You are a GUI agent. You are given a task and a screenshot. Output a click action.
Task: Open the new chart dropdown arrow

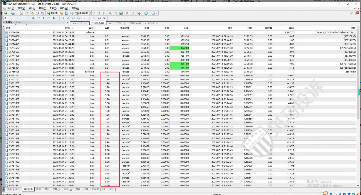(9, 13)
